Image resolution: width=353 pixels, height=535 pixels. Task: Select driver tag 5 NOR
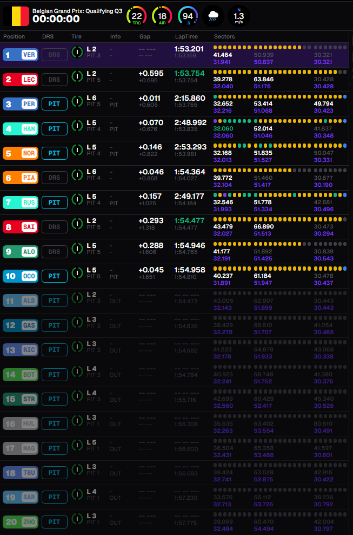point(21,153)
